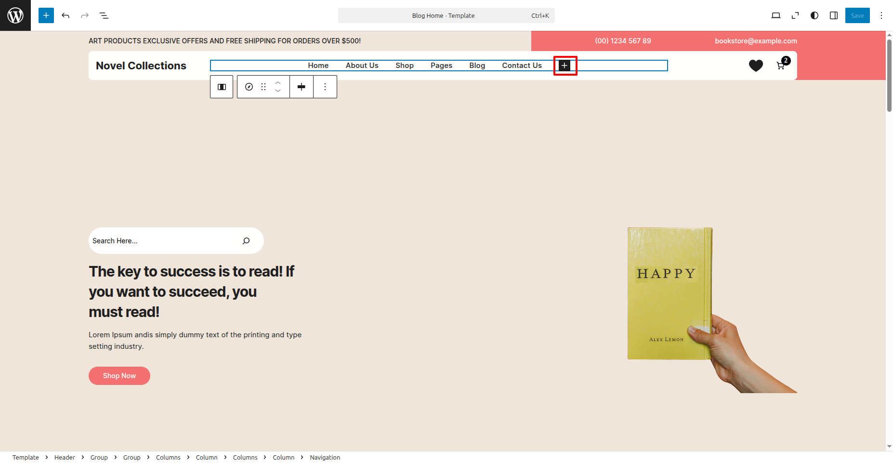Click the shopping cart icon

(x=781, y=66)
